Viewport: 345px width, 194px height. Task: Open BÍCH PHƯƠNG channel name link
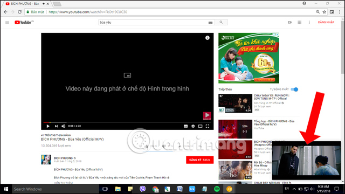(x=63, y=158)
